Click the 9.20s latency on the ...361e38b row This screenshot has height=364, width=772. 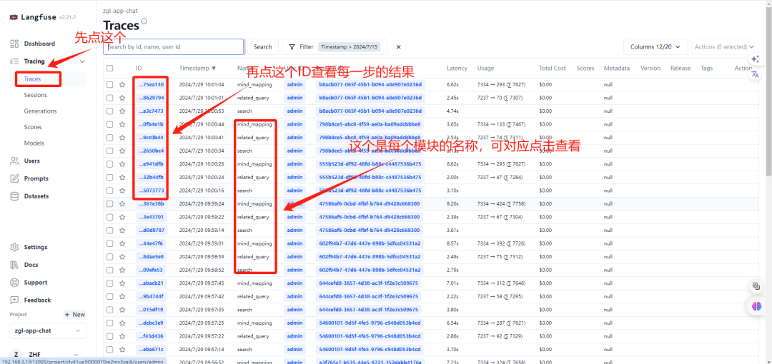453,203
